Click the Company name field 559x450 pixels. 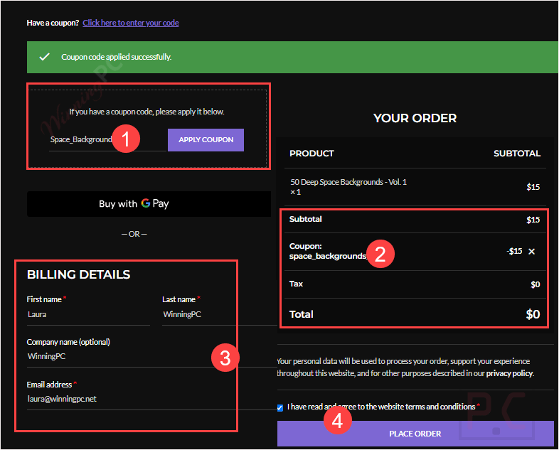[151, 357]
